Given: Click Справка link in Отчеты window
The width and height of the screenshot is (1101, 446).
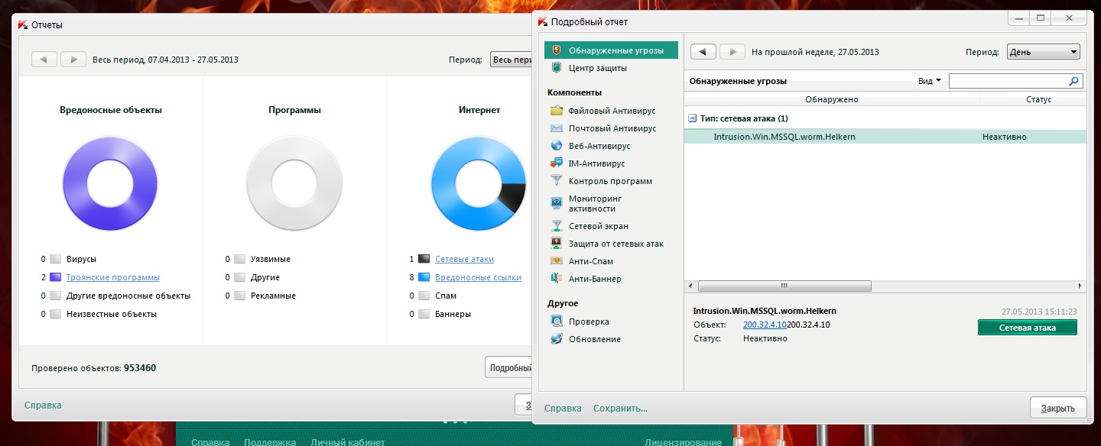Looking at the screenshot, I should (x=43, y=406).
